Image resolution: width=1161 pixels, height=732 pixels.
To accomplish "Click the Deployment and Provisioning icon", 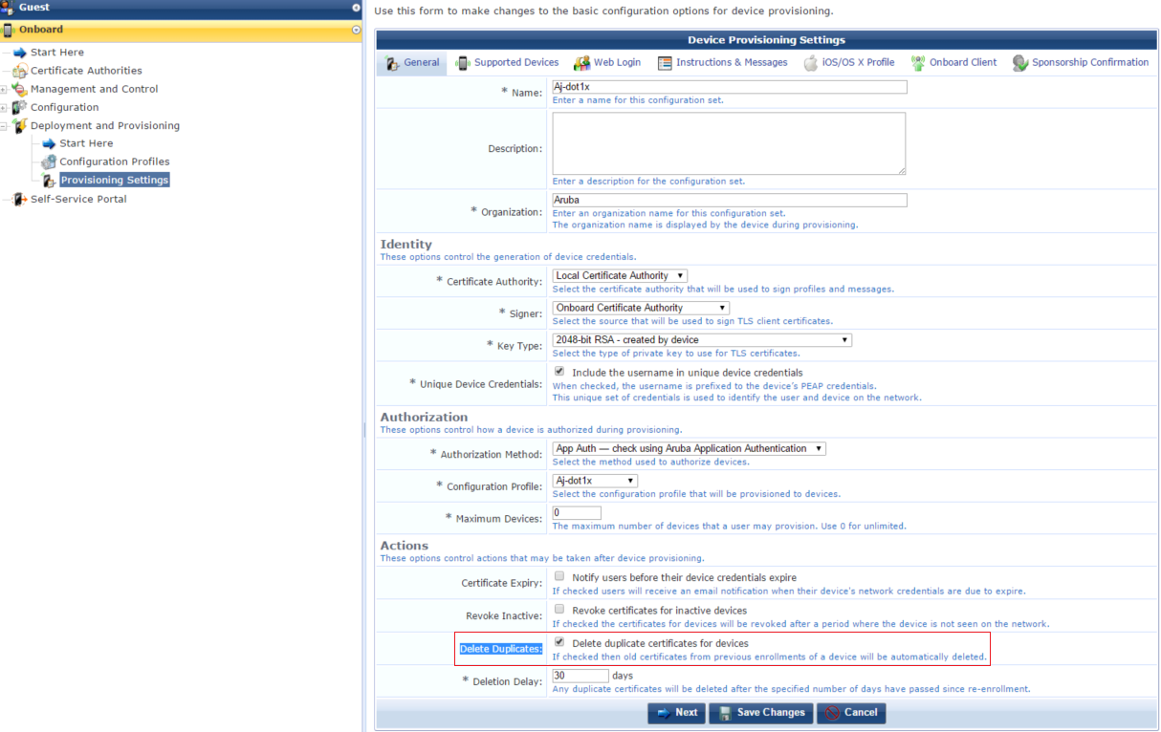I will [x=20, y=125].
